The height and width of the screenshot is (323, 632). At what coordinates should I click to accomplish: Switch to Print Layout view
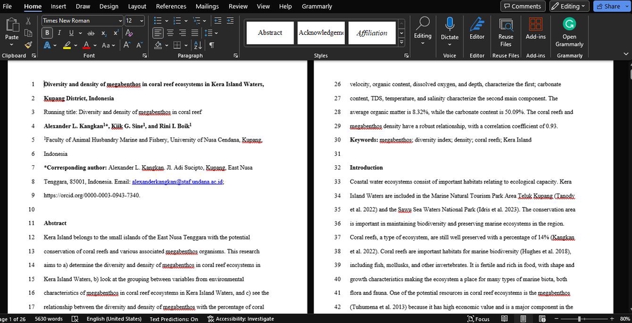pyautogui.click(x=523, y=319)
